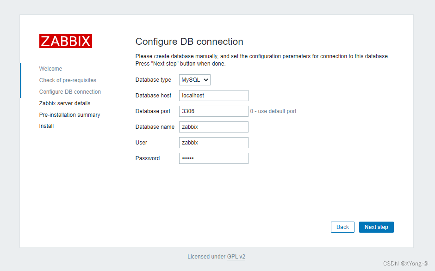Click the Next step button

coord(376,227)
